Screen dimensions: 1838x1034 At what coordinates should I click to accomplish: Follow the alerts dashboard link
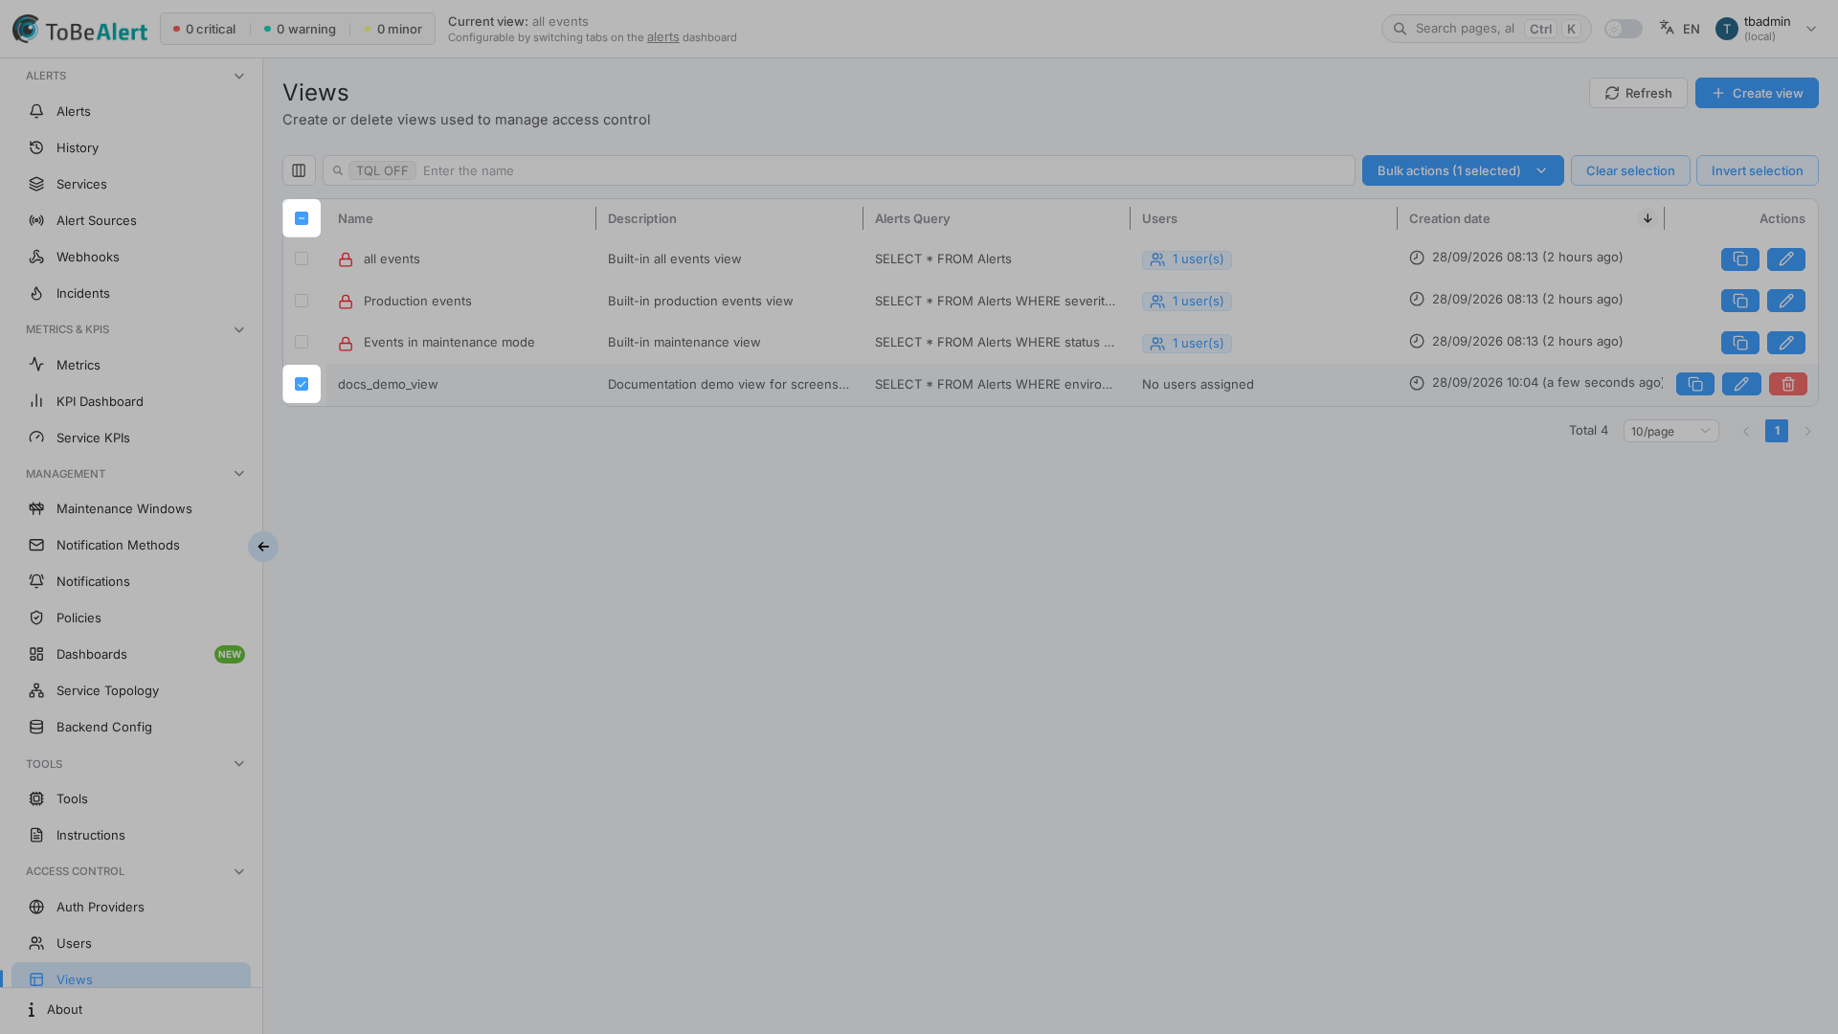click(x=662, y=37)
